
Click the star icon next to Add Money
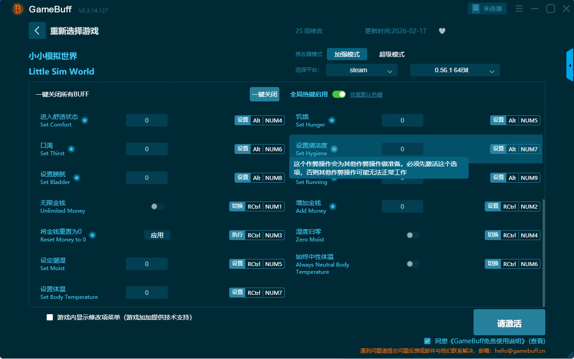click(x=333, y=206)
